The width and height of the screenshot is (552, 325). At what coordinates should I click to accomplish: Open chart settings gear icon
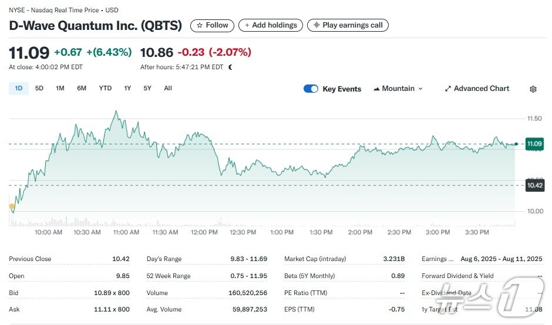click(533, 89)
